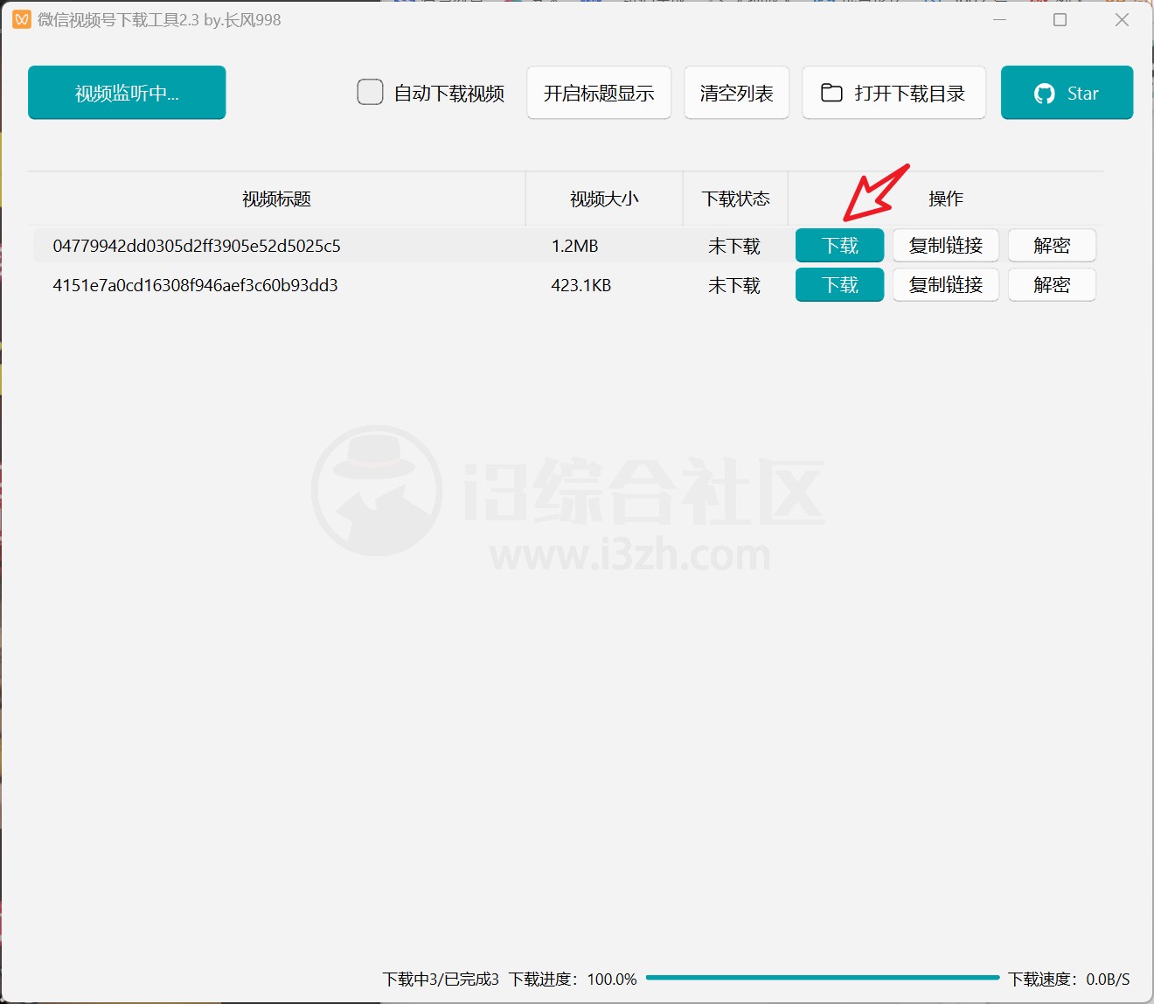This screenshot has height=1004, width=1154.
Task: Star the project on GitHub
Action: (1067, 92)
